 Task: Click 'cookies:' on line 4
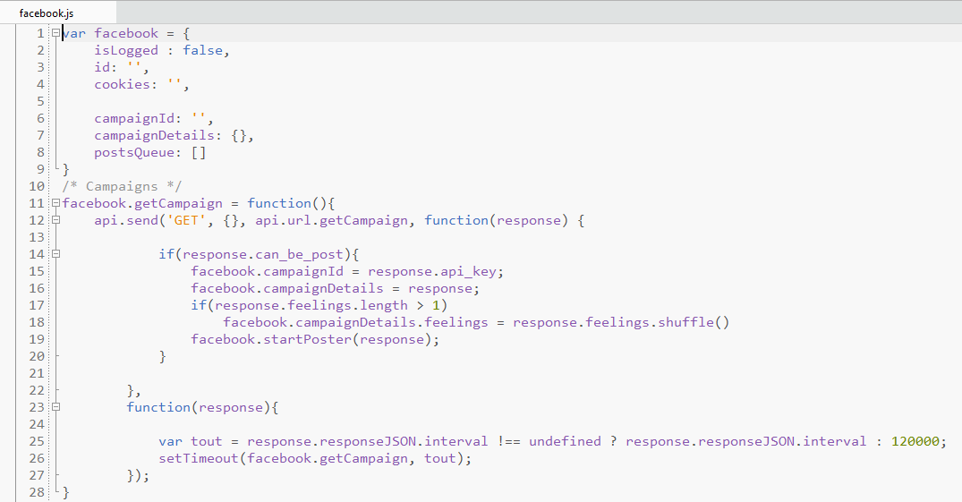coord(126,84)
